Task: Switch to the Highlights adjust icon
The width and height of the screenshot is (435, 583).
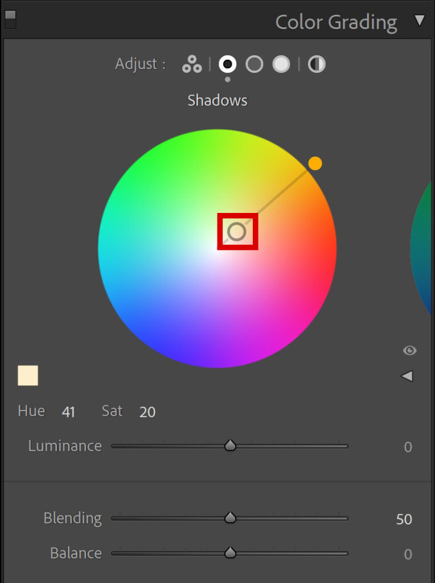Action: (x=281, y=64)
